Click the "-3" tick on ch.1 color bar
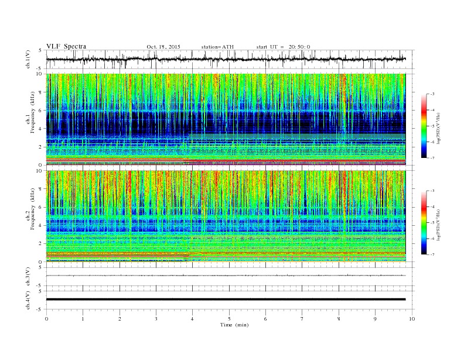This screenshot has height=358, width=464. [432, 94]
